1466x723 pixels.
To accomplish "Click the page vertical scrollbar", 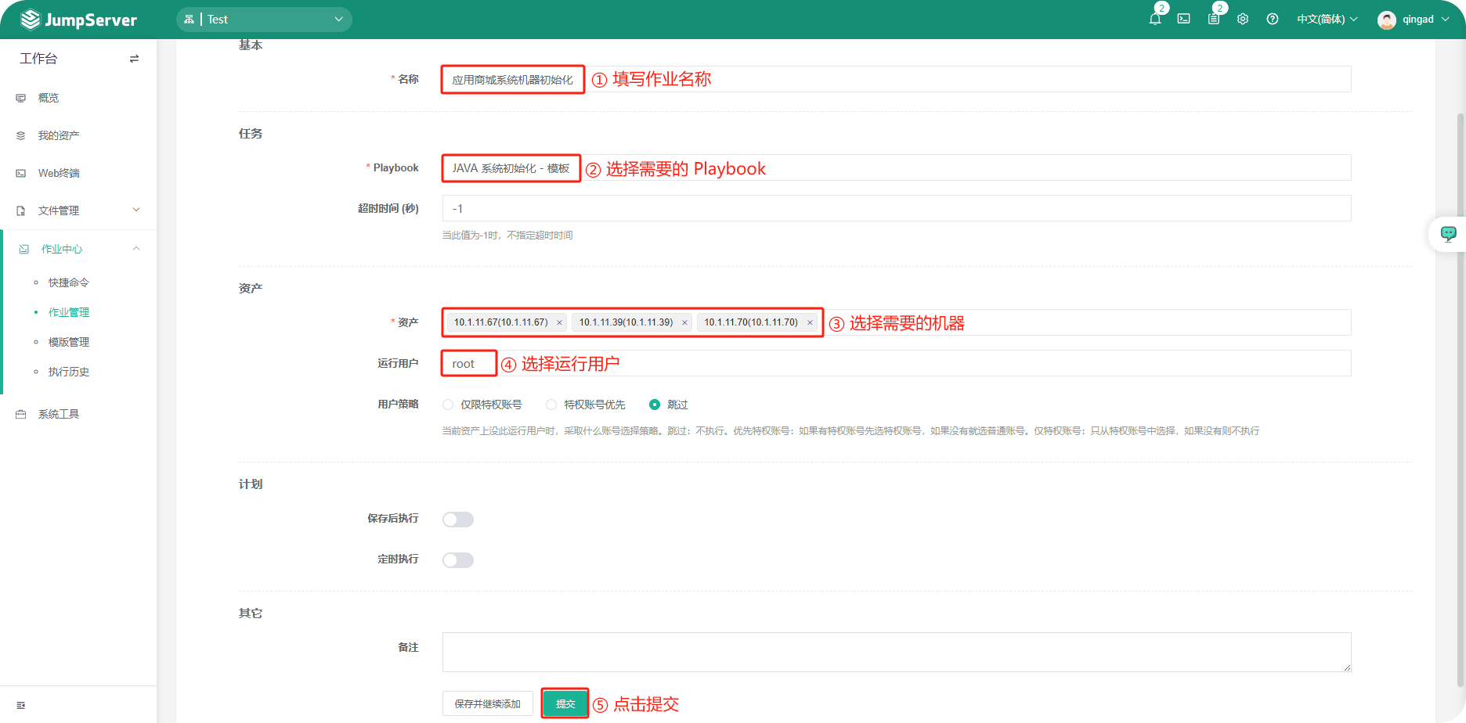I will click(x=1461, y=399).
